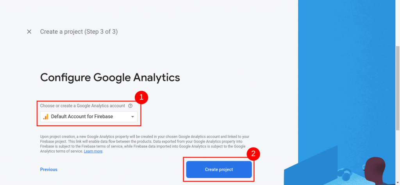Image resolution: width=400 pixels, height=185 pixels.
Task: Click the empty blue illustration panel
Action: pos(344,78)
